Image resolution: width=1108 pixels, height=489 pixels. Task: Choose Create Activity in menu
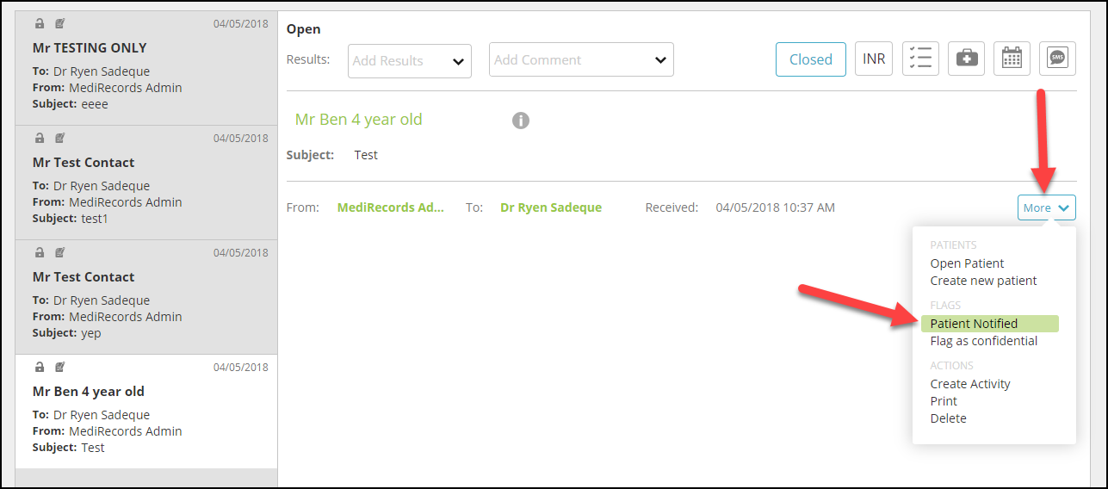click(970, 384)
